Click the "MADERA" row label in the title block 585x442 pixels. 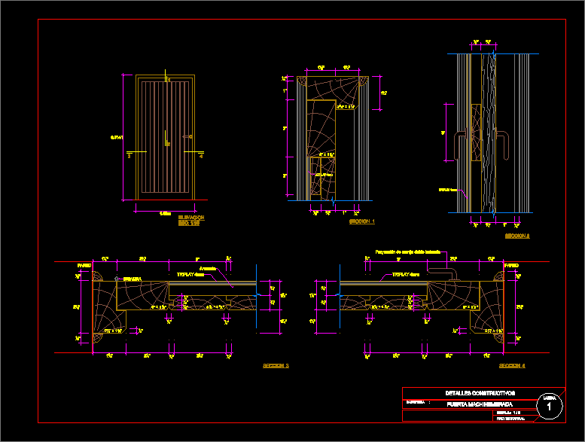point(416,402)
